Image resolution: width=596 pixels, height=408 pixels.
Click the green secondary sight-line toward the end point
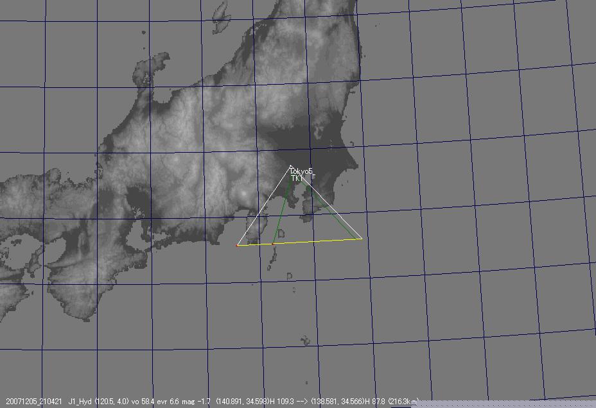334,218
